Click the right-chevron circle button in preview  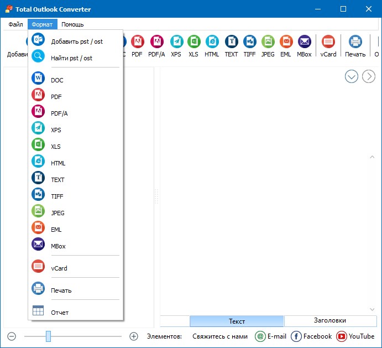369,76
